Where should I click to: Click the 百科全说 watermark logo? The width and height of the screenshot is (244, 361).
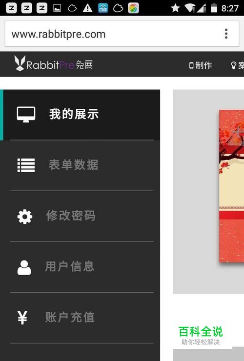click(x=201, y=335)
